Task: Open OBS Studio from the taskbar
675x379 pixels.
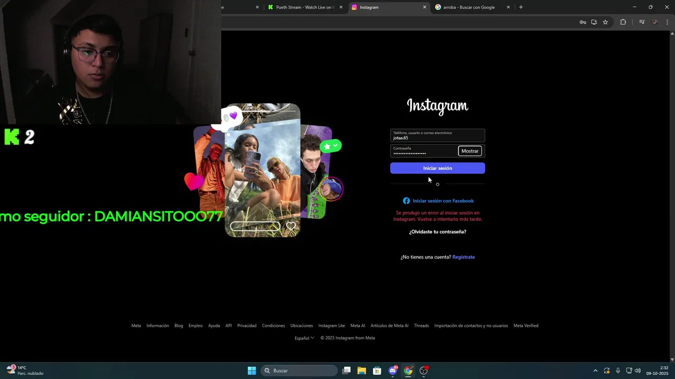Action: pyautogui.click(x=423, y=371)
